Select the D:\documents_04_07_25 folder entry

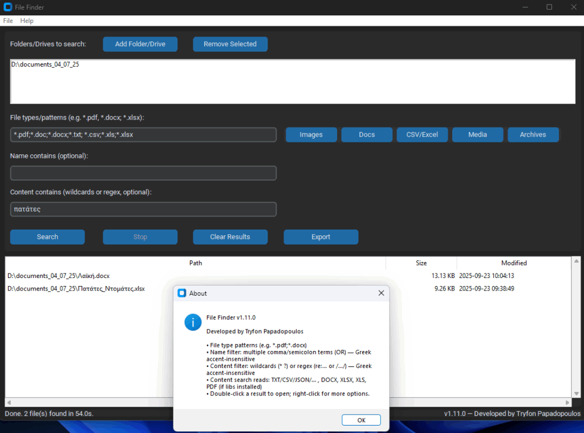coord(45,65)
